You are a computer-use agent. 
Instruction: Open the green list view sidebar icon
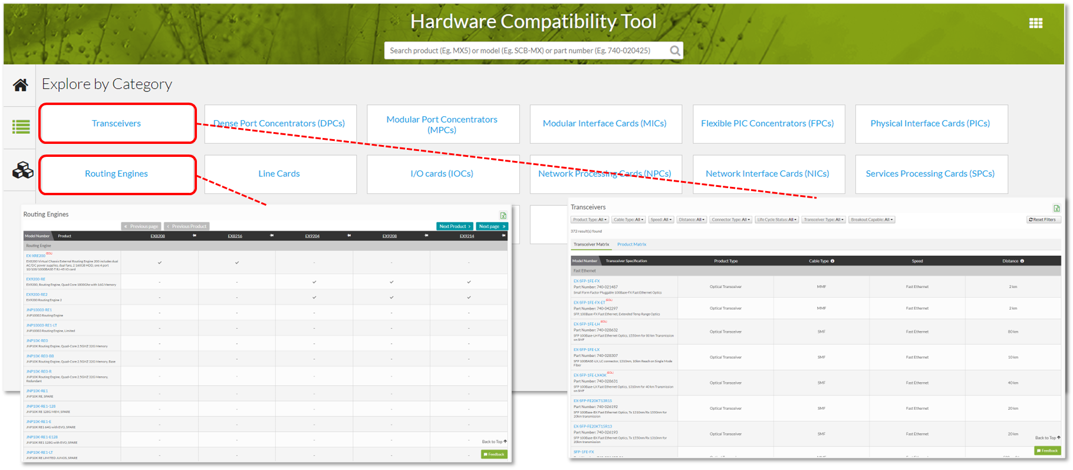[21, 126]
